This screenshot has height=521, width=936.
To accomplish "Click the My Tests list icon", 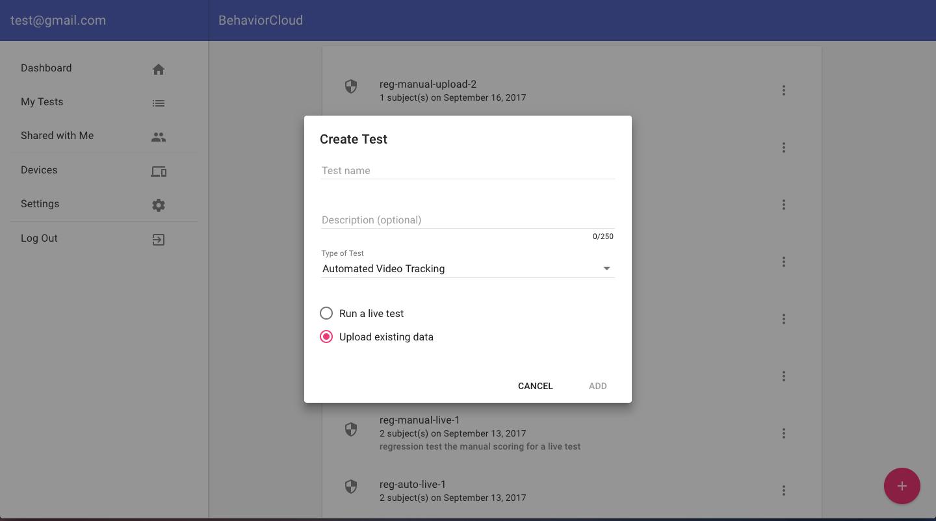I will tap(159, 103).
